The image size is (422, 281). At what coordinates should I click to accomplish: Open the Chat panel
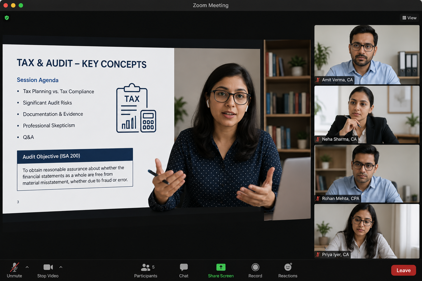point(184,271)
